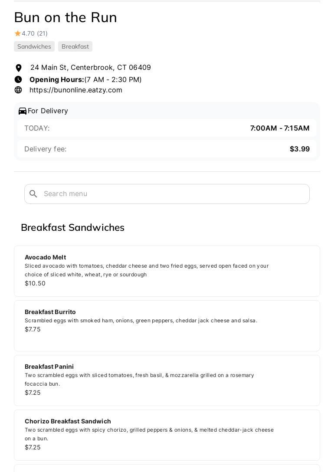Select the Sandwiches category tag
Screen dimensions: 334x472
click(34, 46)
